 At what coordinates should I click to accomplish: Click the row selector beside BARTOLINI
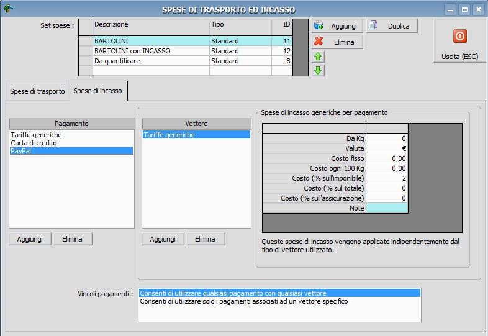coord(86,41)
